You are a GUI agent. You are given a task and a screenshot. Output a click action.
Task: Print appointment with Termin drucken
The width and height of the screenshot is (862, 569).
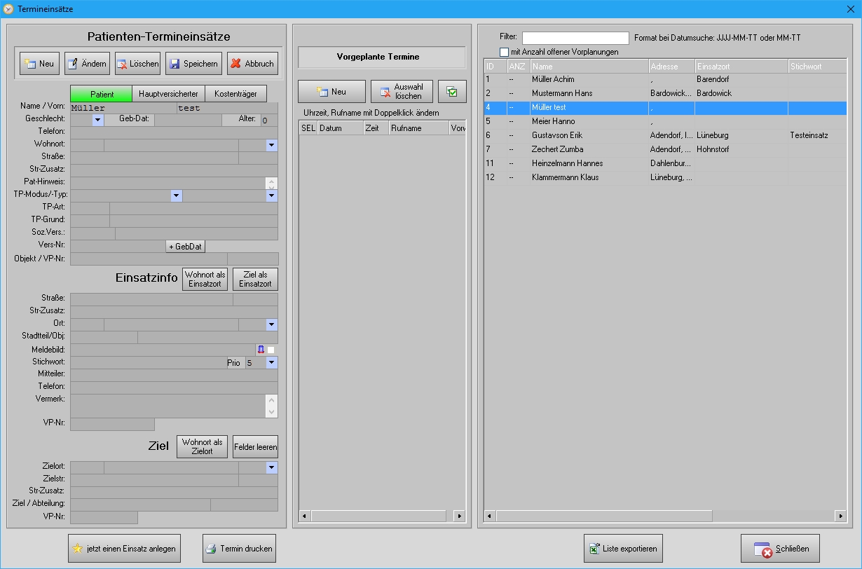point(239,549)
